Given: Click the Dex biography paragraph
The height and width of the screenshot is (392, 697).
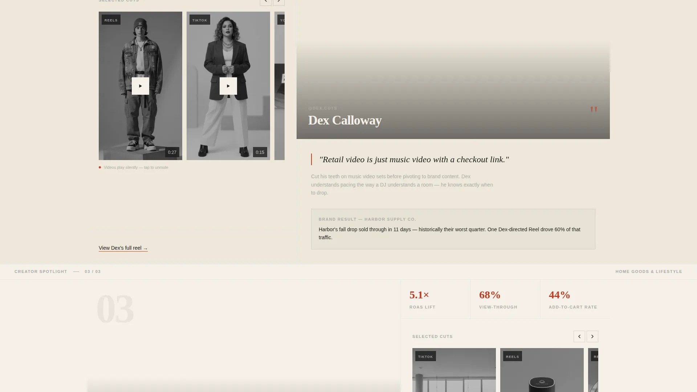Looking at the screenshot, I should pyautogui.click(x=402, y=184).
